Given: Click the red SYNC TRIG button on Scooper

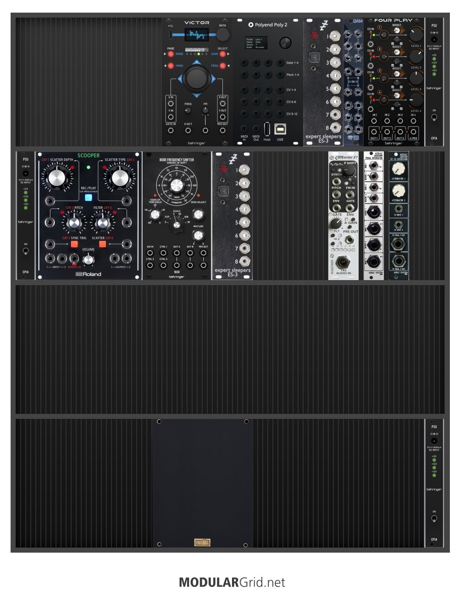Looking at the screenshot, I should (75, 244).
